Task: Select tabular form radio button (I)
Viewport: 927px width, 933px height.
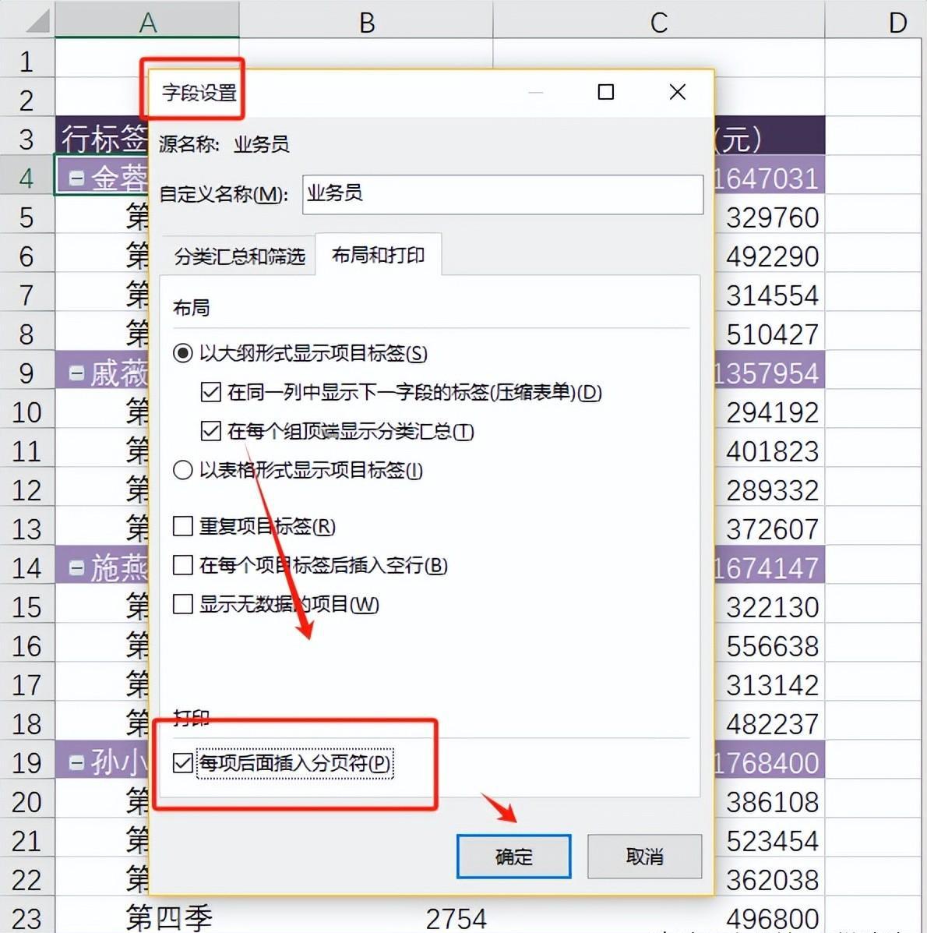Action: point(182,470)
